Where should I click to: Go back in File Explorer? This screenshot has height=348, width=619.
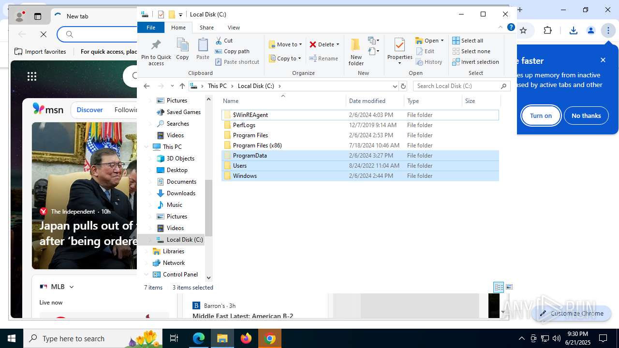pos(147,86)
